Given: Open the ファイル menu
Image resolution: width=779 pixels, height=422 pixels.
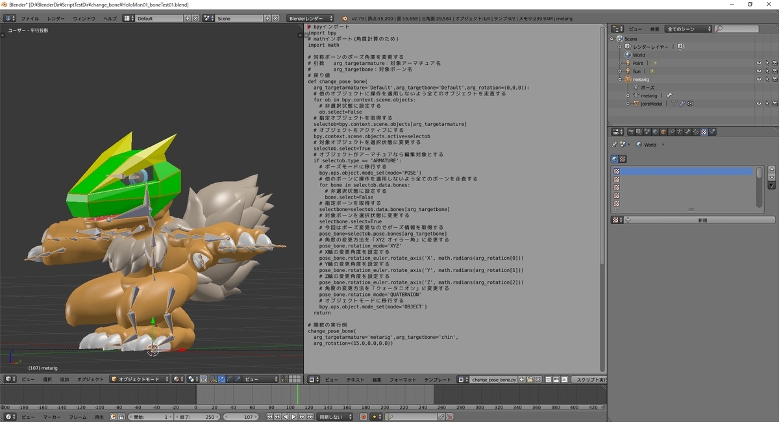Looking at the screenshot, I should pyautogui.click(x=30, y=18).
